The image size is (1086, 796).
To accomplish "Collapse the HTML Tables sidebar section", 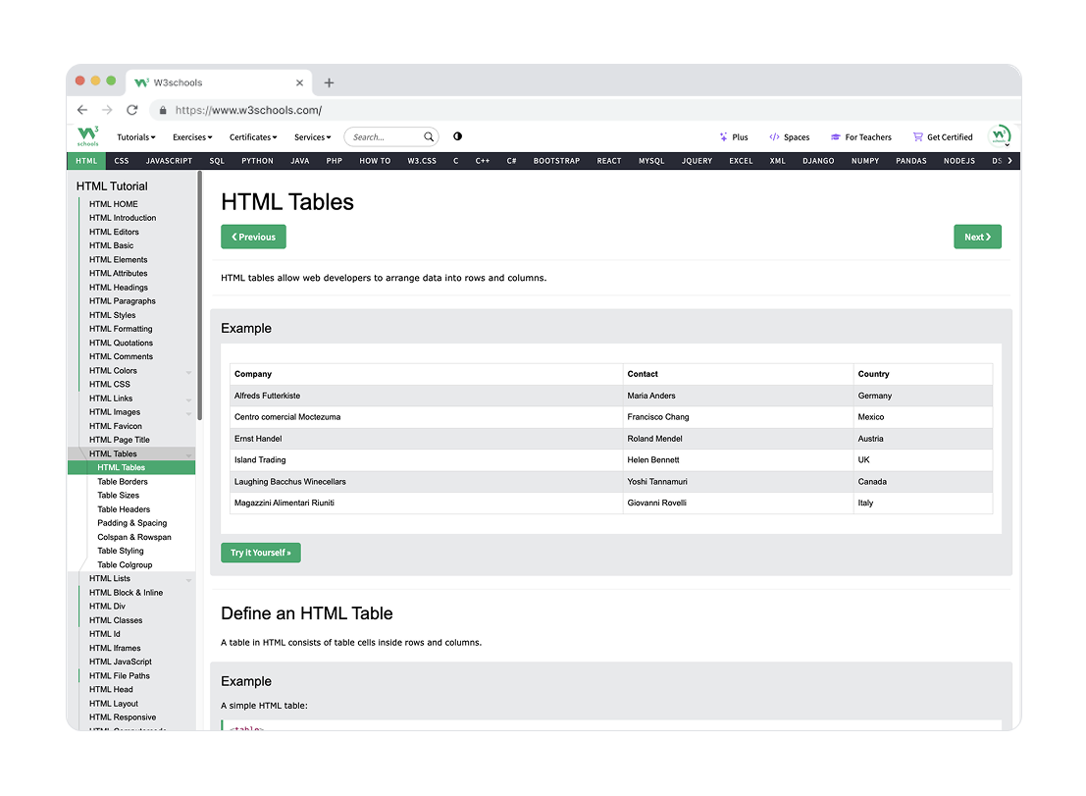I will coord(188,454).
